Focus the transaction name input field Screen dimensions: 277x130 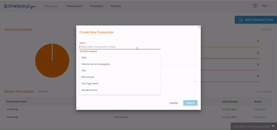click(120, 47)
